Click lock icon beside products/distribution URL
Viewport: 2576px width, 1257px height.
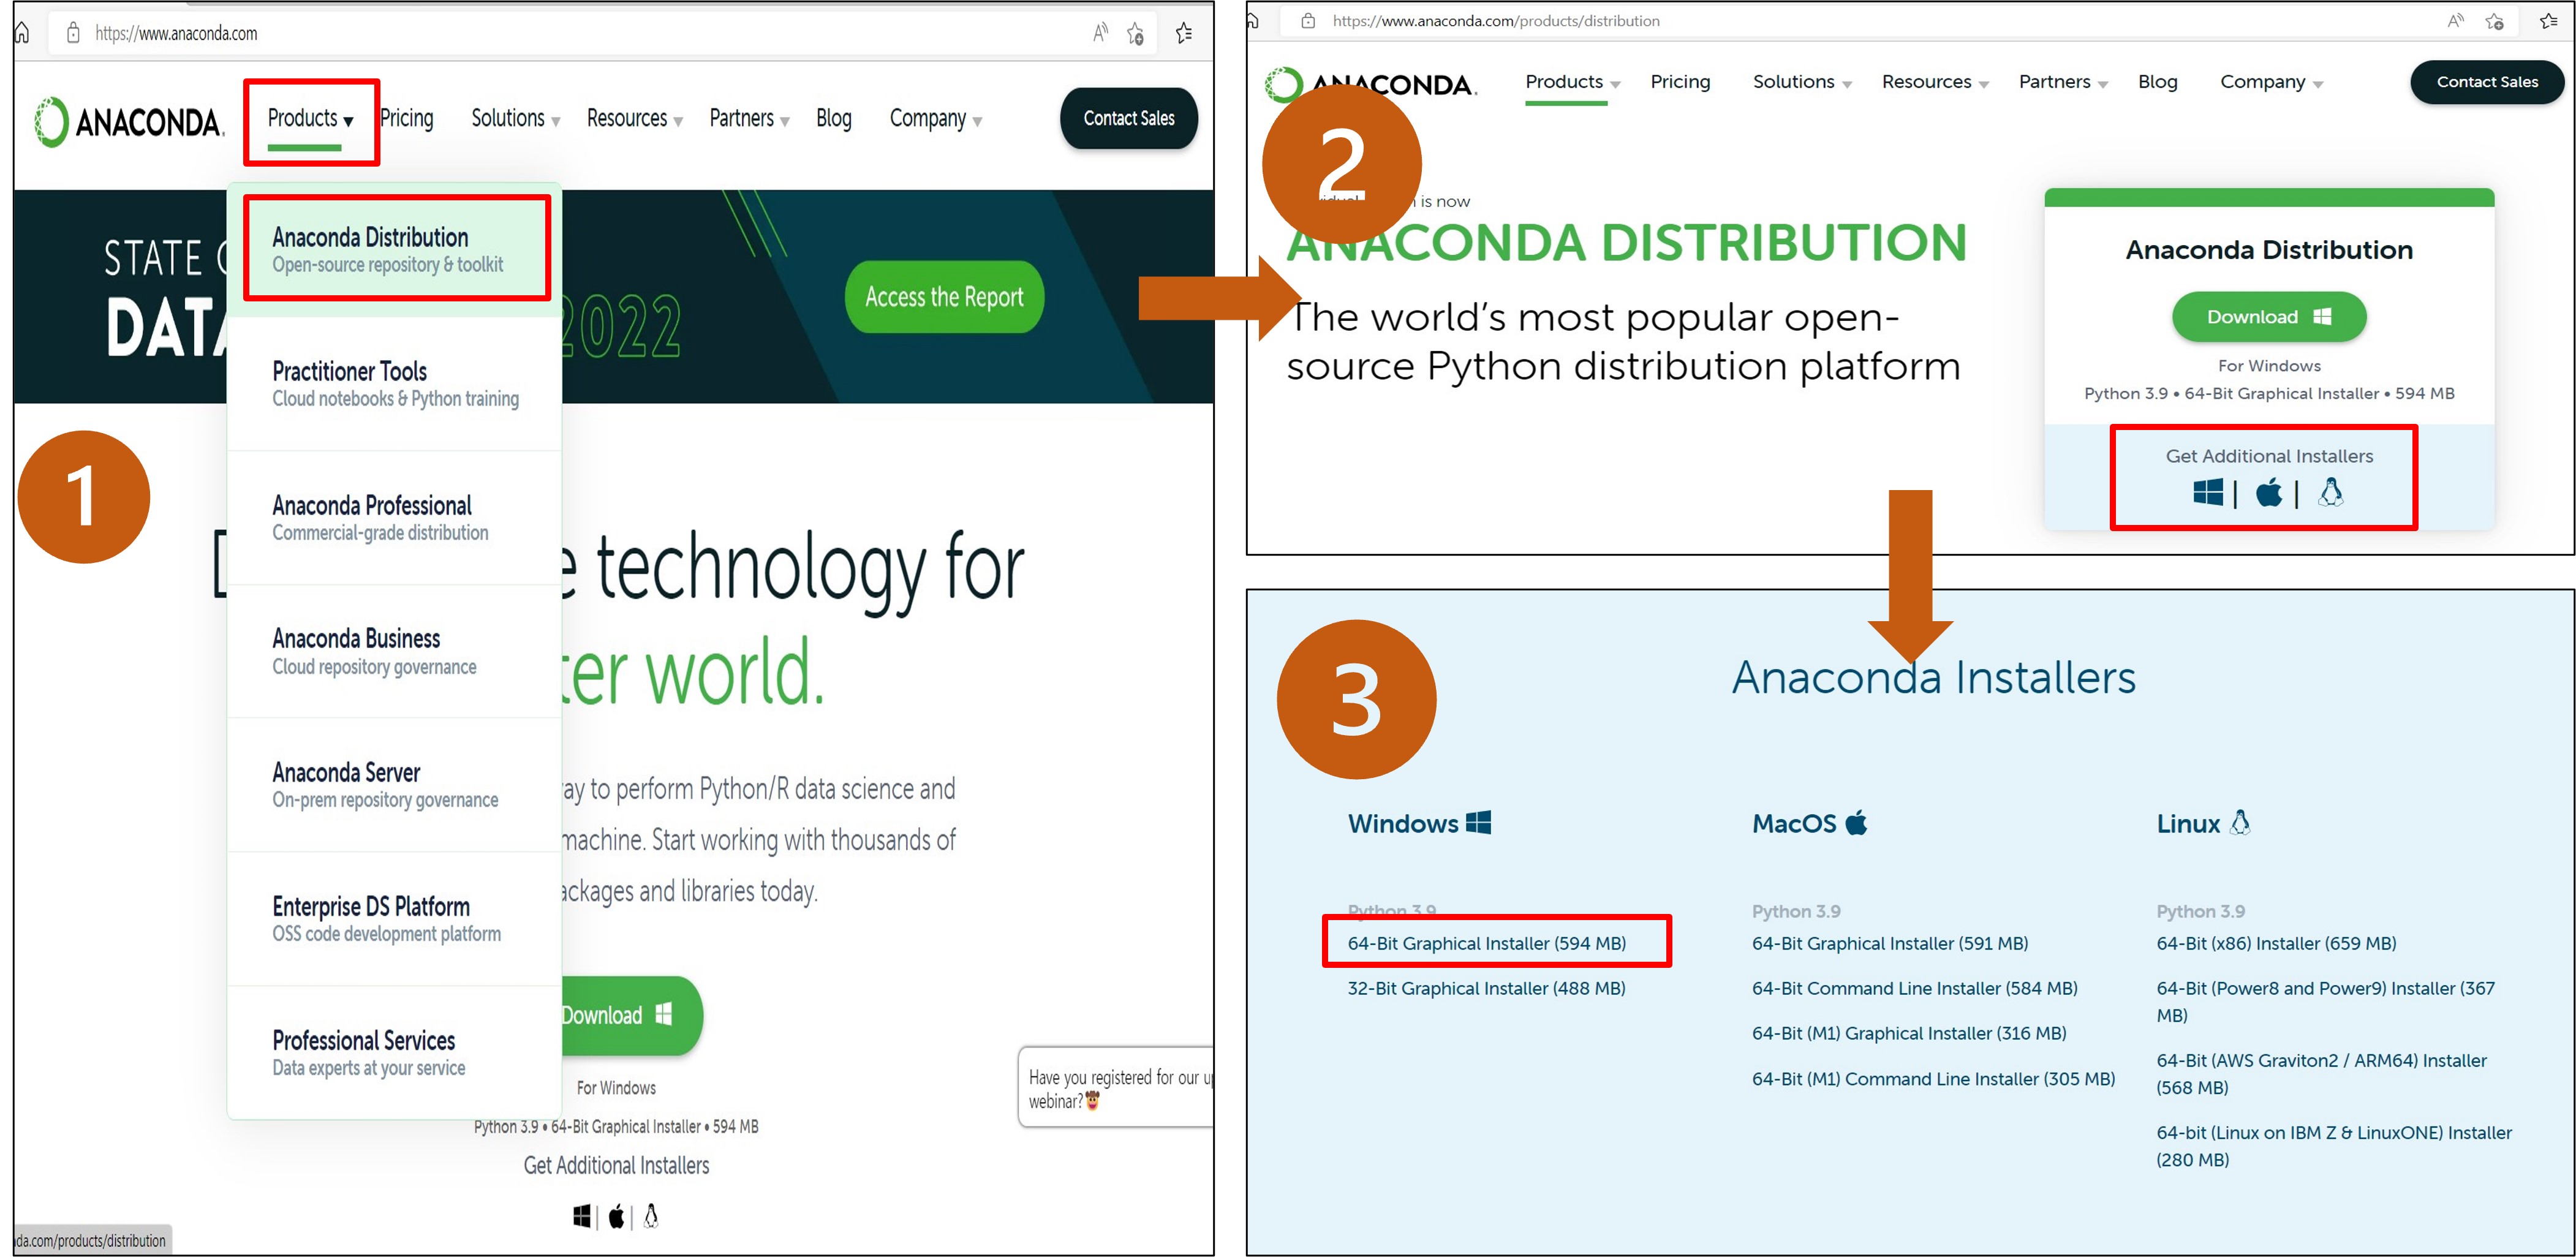pos(1308,20)
